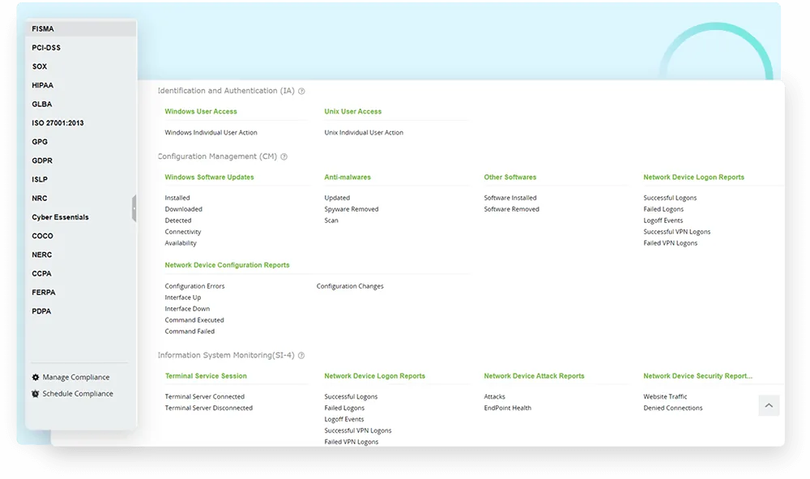Click the Schedule Compliance clock icon

pyautogui.click(x=35, y=394)
